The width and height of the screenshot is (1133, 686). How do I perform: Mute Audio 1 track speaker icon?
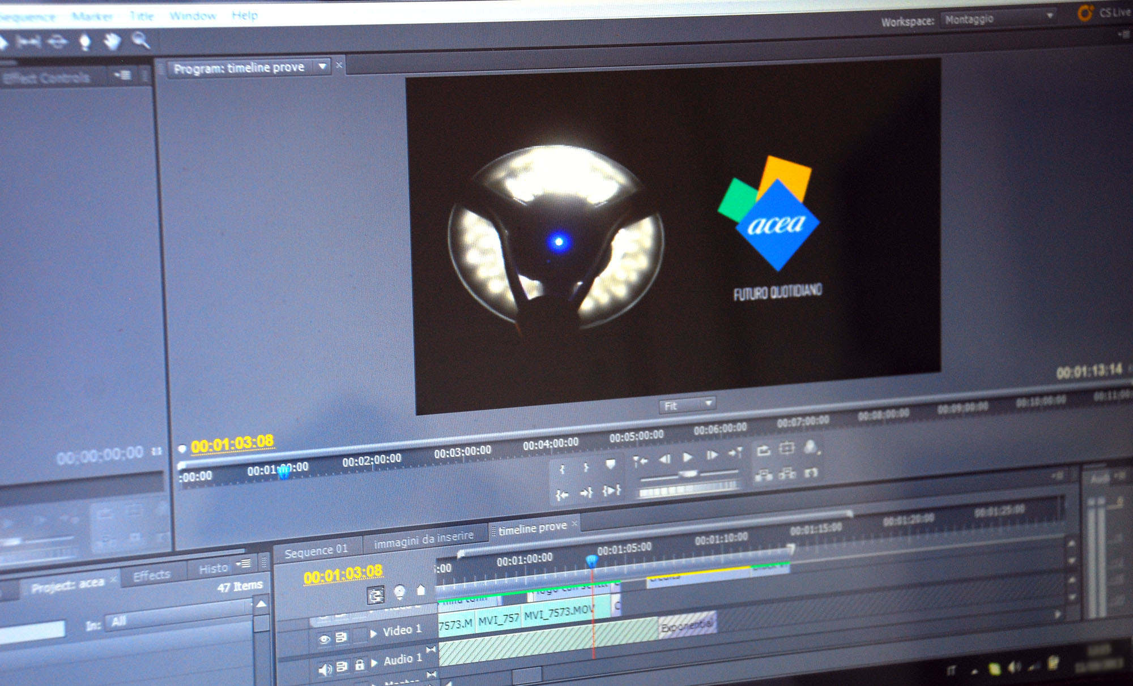325,670
